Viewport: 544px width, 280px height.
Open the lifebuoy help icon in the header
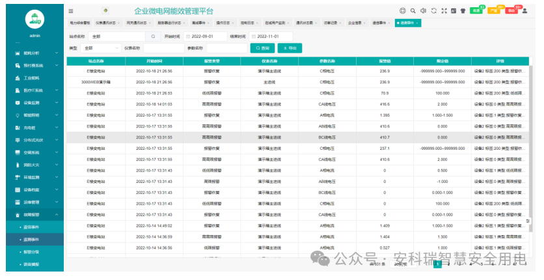(x=402, y=11)
